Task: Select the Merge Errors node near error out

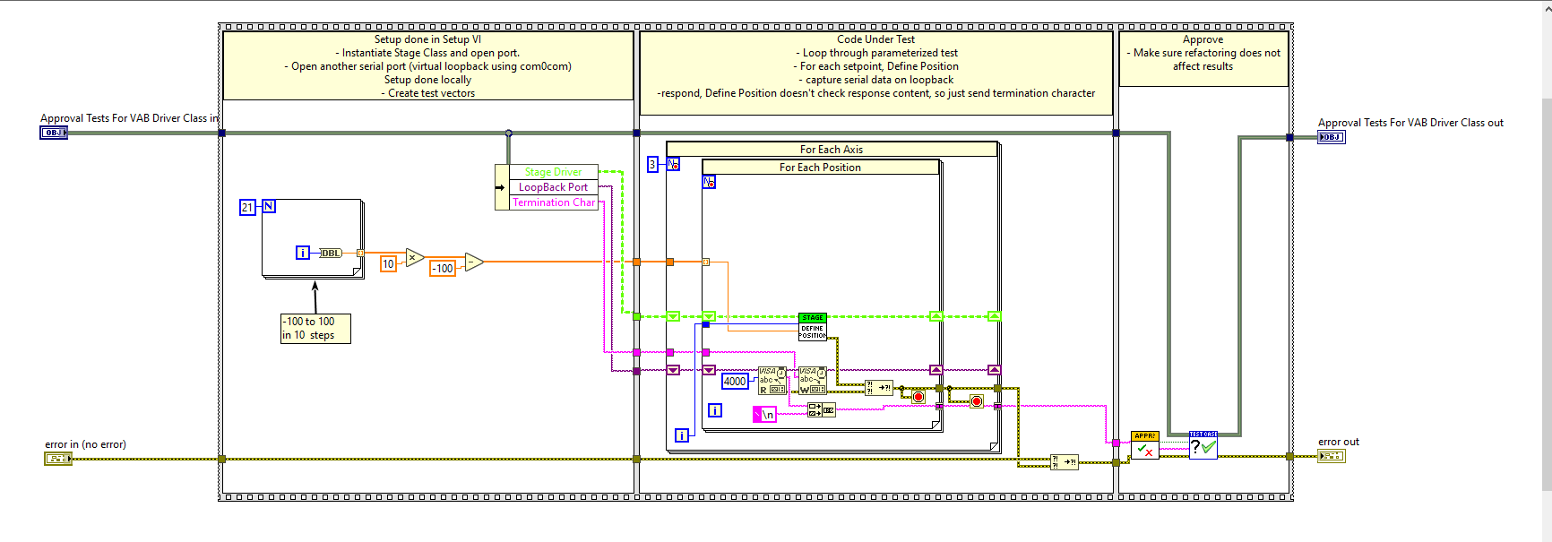Action: (1065, 462)
